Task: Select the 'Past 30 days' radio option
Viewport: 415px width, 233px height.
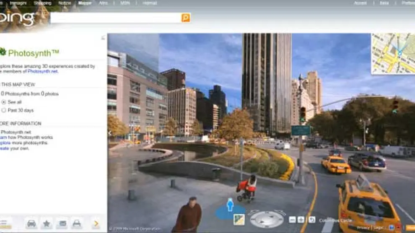Action: click(x=4, y=110)
